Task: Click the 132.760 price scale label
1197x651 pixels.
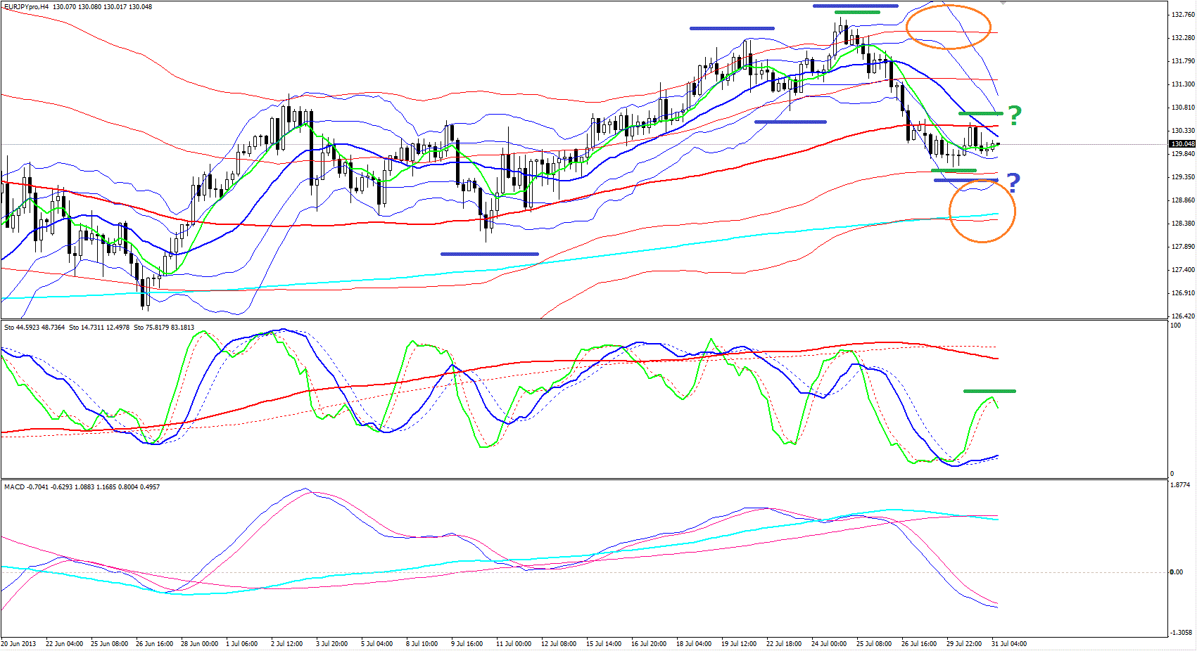Action: pyautogui.click(x=1182, y=15)
